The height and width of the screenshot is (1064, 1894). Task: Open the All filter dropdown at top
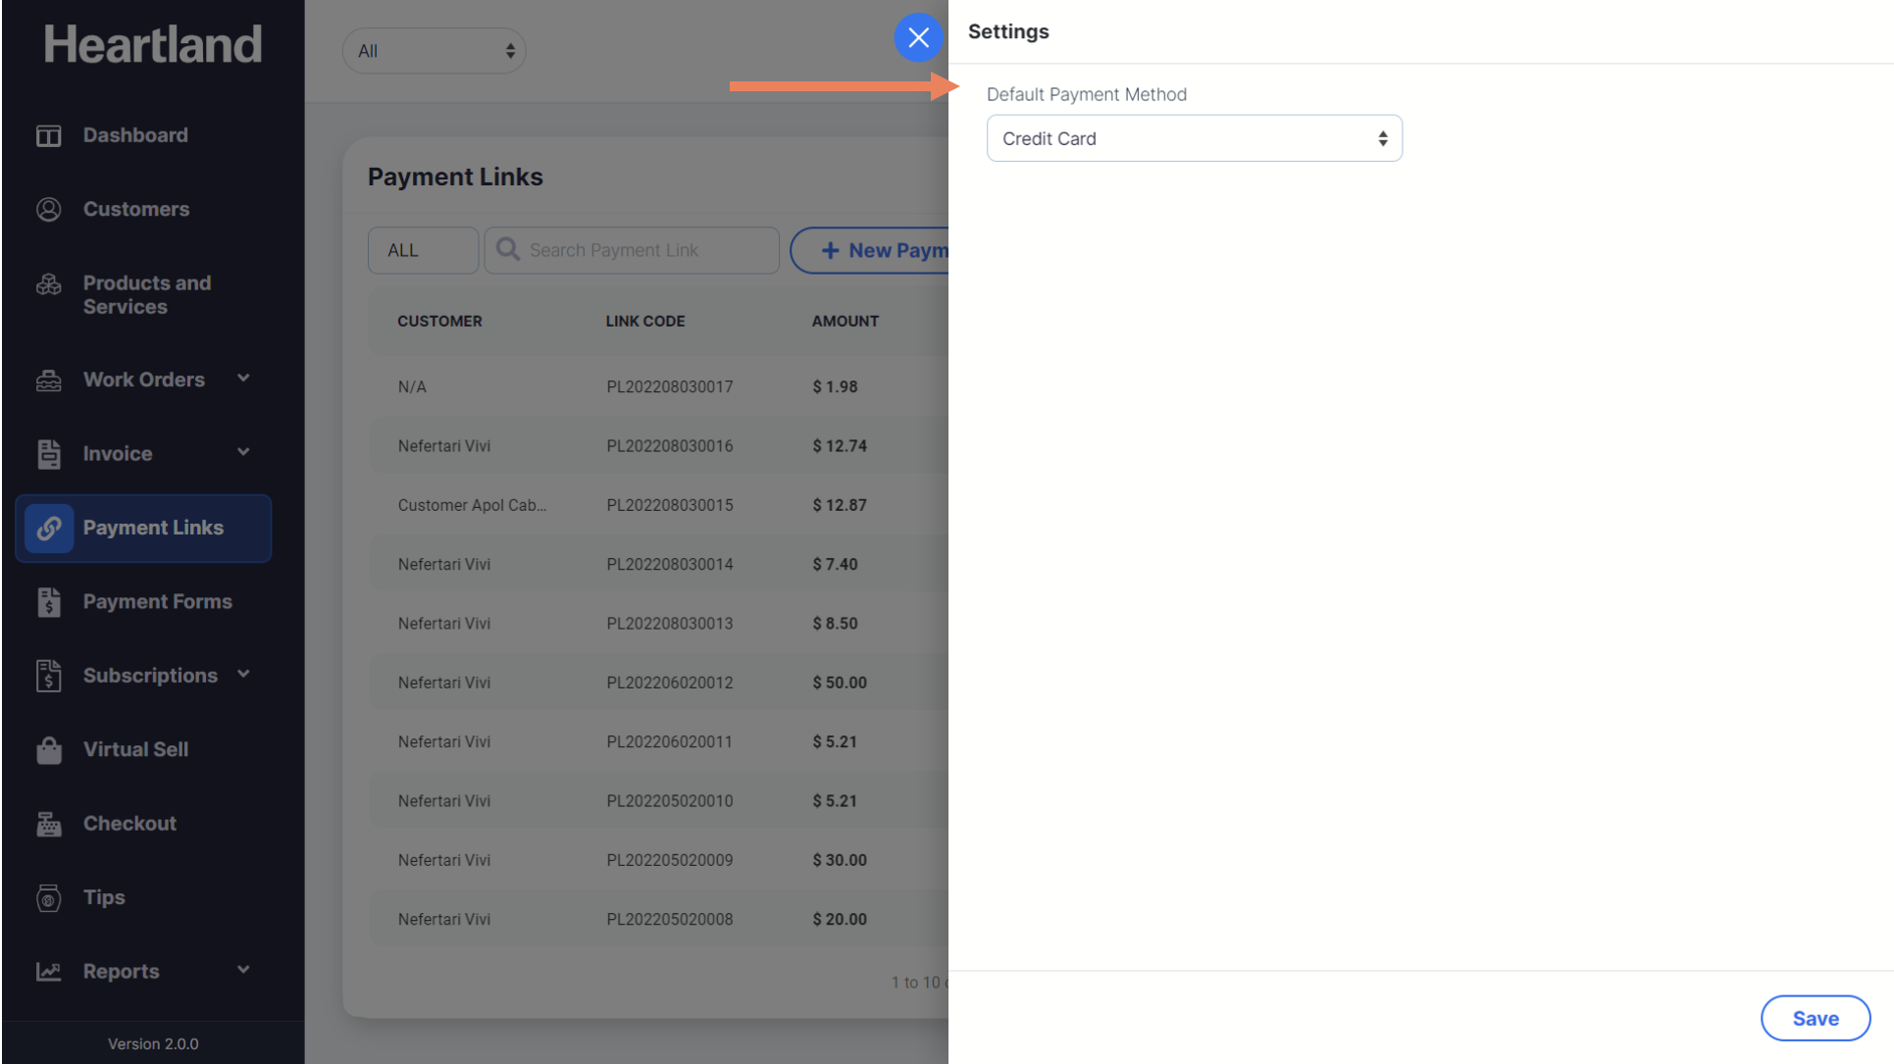(434, 51)
